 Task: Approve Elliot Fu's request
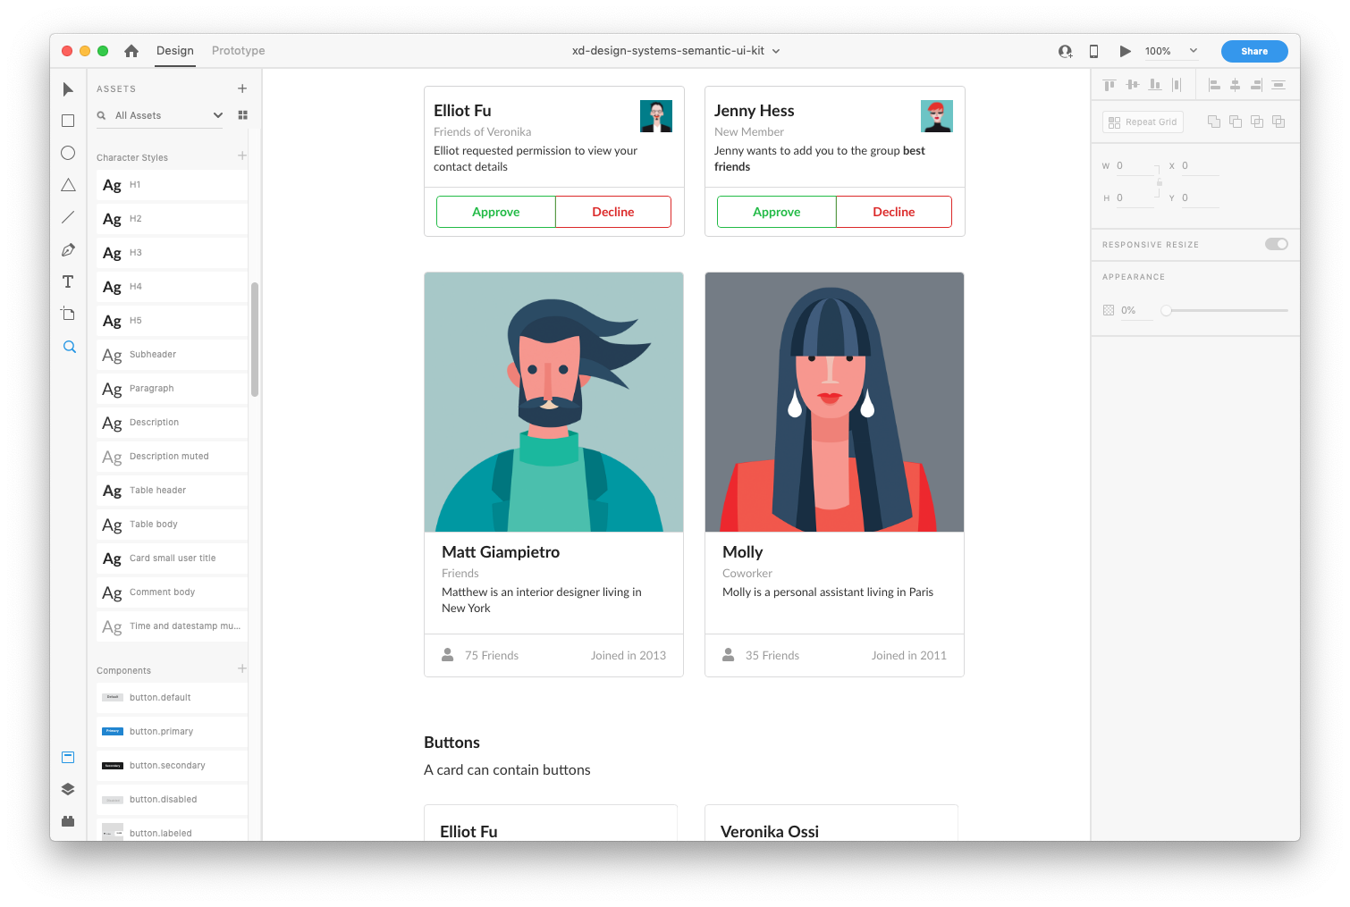pos(496,212)
